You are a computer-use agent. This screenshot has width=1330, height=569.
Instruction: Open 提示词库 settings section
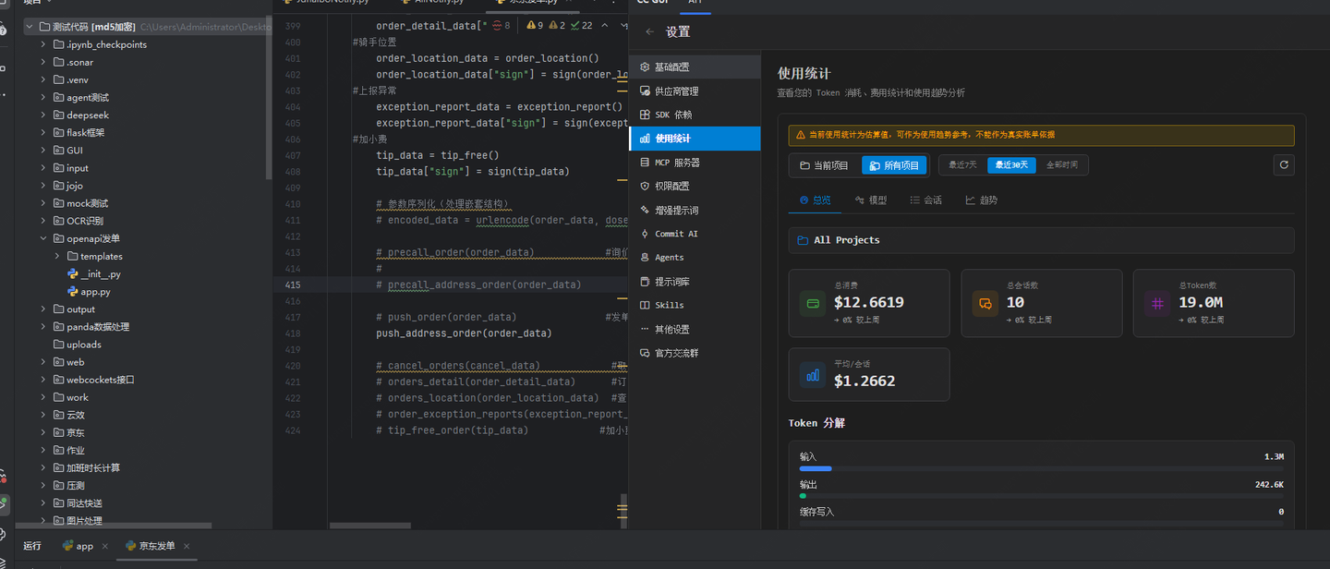695,282
